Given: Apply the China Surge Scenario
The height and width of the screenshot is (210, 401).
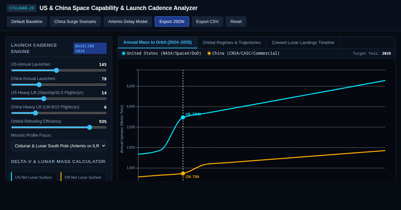Looking at the screenshot, I should click(75, 22).
